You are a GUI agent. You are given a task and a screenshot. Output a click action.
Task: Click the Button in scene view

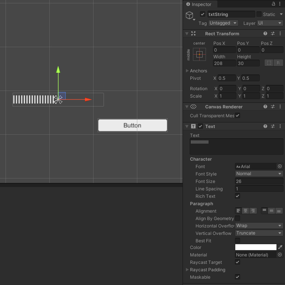pos(132,125)
